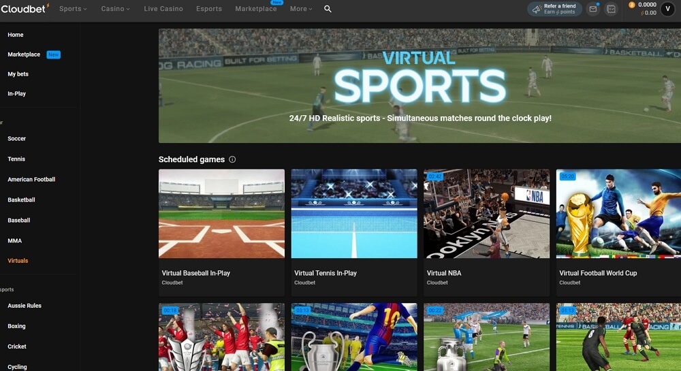Open Marketplace in the sidebar
This screenshot has width=681, height=371.
coord(24,54)
